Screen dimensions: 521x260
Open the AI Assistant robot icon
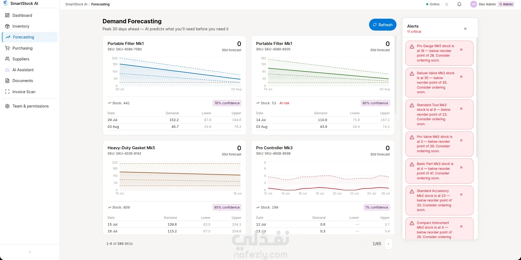(x=7, y=70)
